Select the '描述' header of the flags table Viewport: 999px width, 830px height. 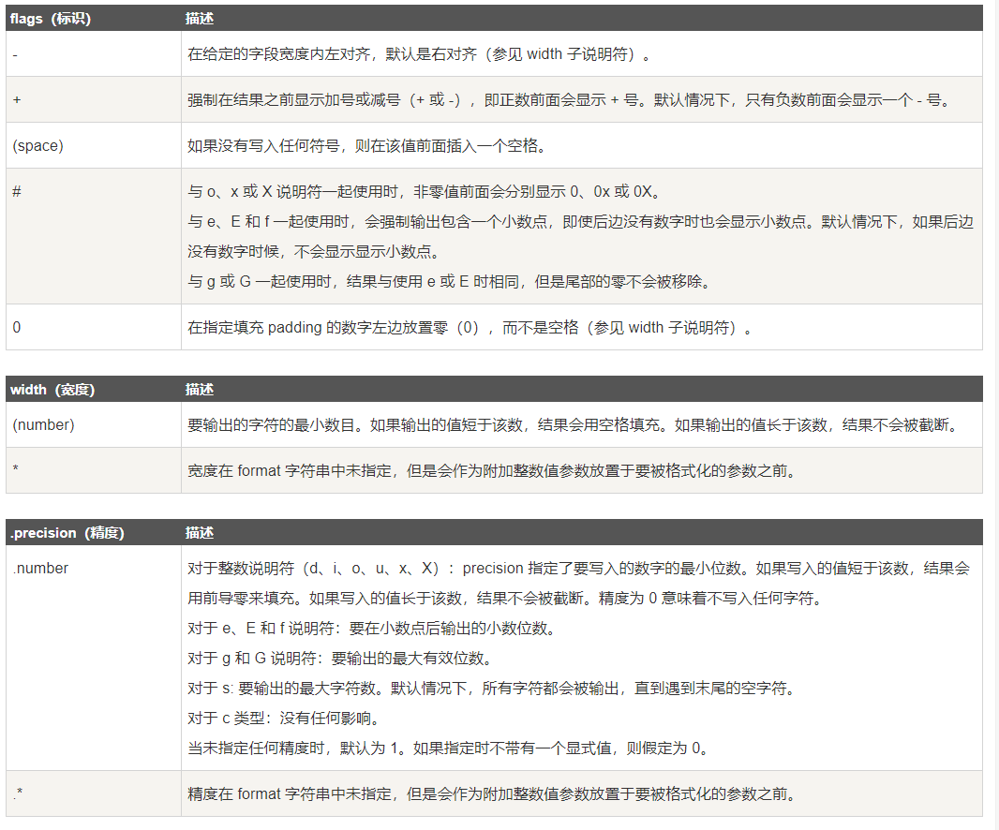coord(199,17)
